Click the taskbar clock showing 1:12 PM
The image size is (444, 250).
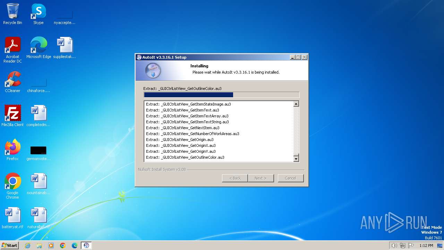click(426, 245)
